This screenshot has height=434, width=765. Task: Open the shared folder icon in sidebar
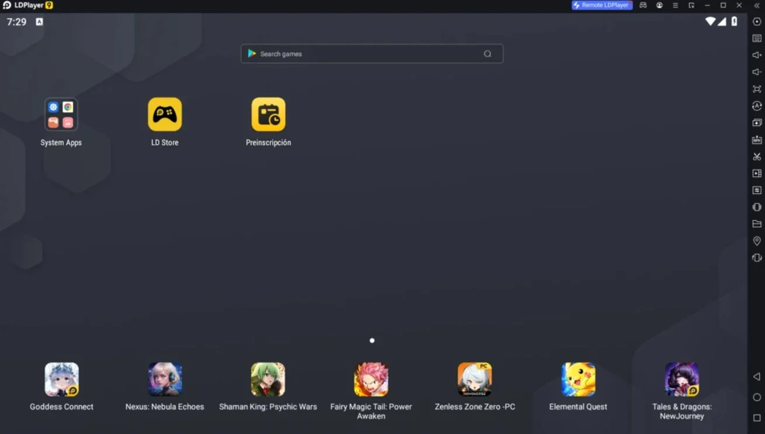(x=757, y=224)
